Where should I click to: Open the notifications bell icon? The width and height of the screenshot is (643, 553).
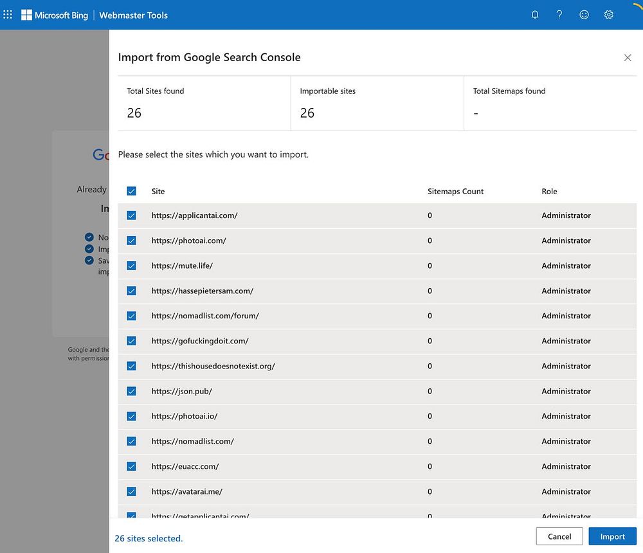(x=535, y=15)
